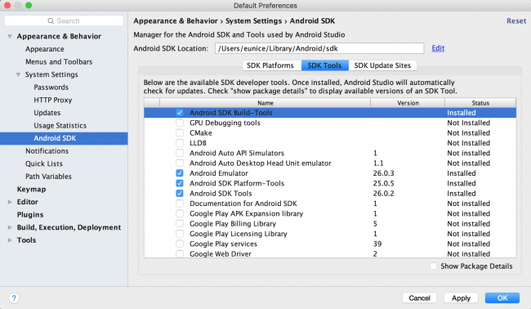Click the Cancel button
This screenshot has height=309, width=531.
420,298
